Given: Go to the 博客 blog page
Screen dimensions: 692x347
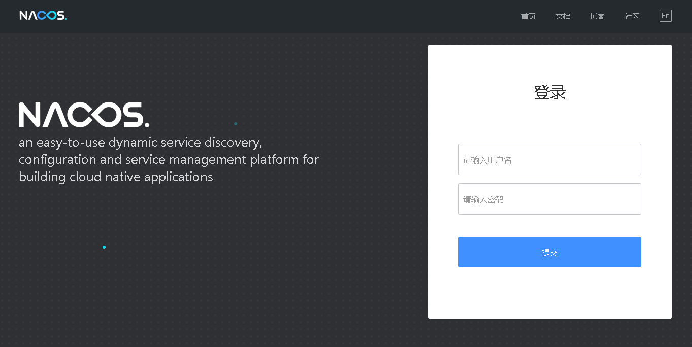Looking at the screenshot, I should (x=598, y=16).
